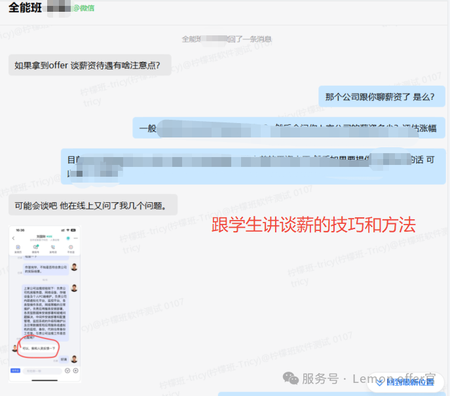450x396 pixels.
Task: Select message asking about offer 谈薪资待遇
Action: 86,65
